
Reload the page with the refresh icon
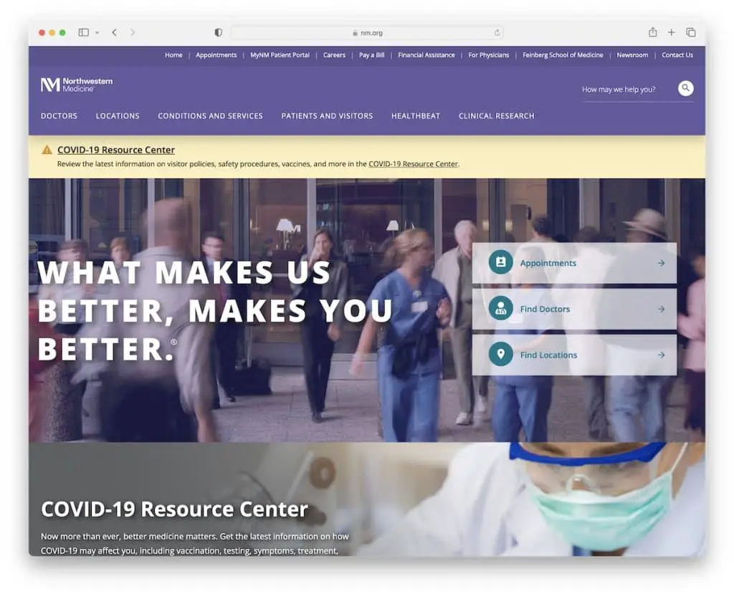tap(497, 33)
